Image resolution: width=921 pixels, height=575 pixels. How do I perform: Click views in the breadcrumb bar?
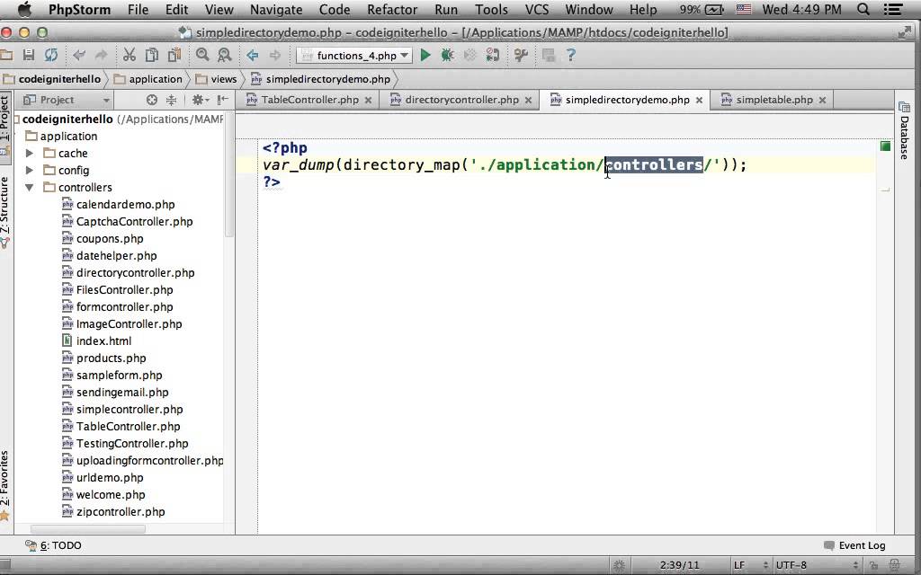[x=216, y=79]
